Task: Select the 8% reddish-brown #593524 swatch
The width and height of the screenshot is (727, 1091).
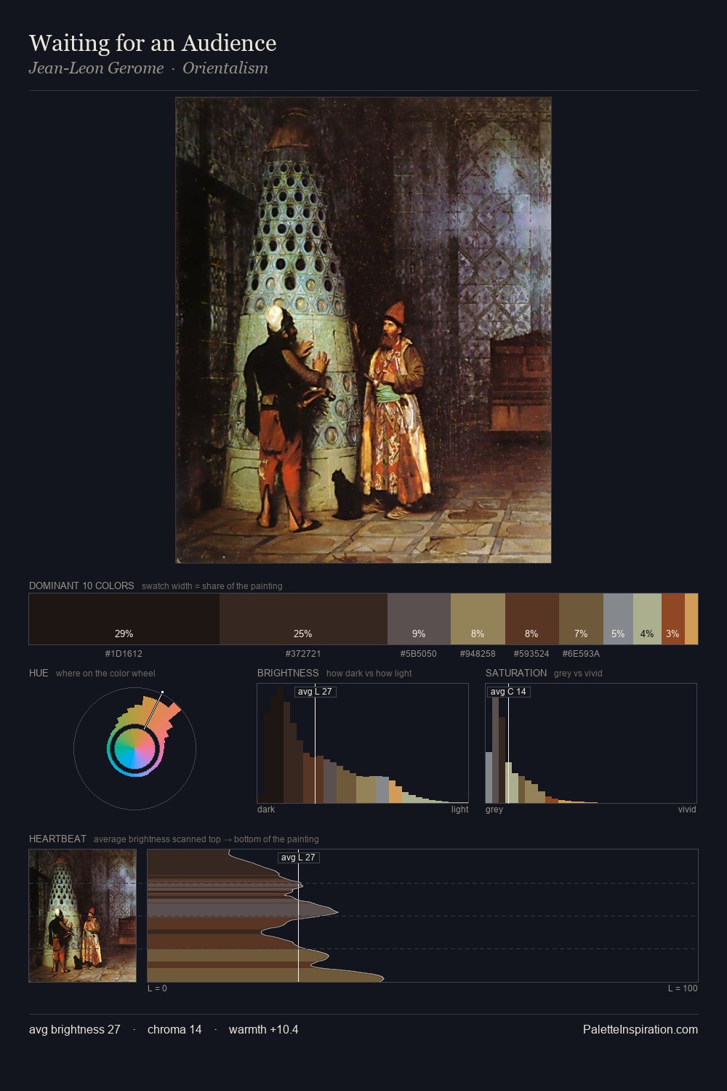Action: [532, 619]
